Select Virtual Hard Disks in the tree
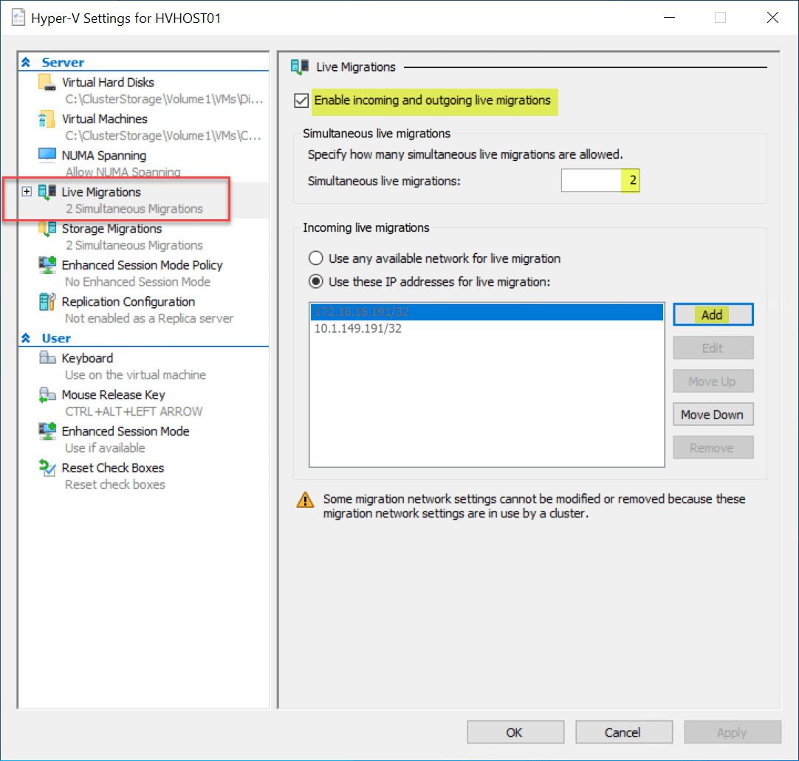The height and width of the screenshot is (761, 799). [108, 83]
